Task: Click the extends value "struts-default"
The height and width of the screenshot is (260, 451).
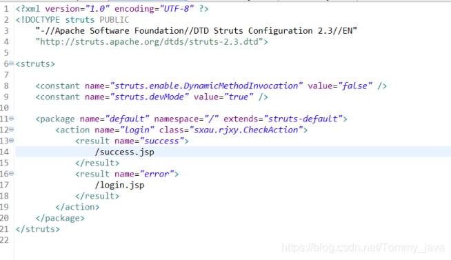Action: click(x=303, y=119)
